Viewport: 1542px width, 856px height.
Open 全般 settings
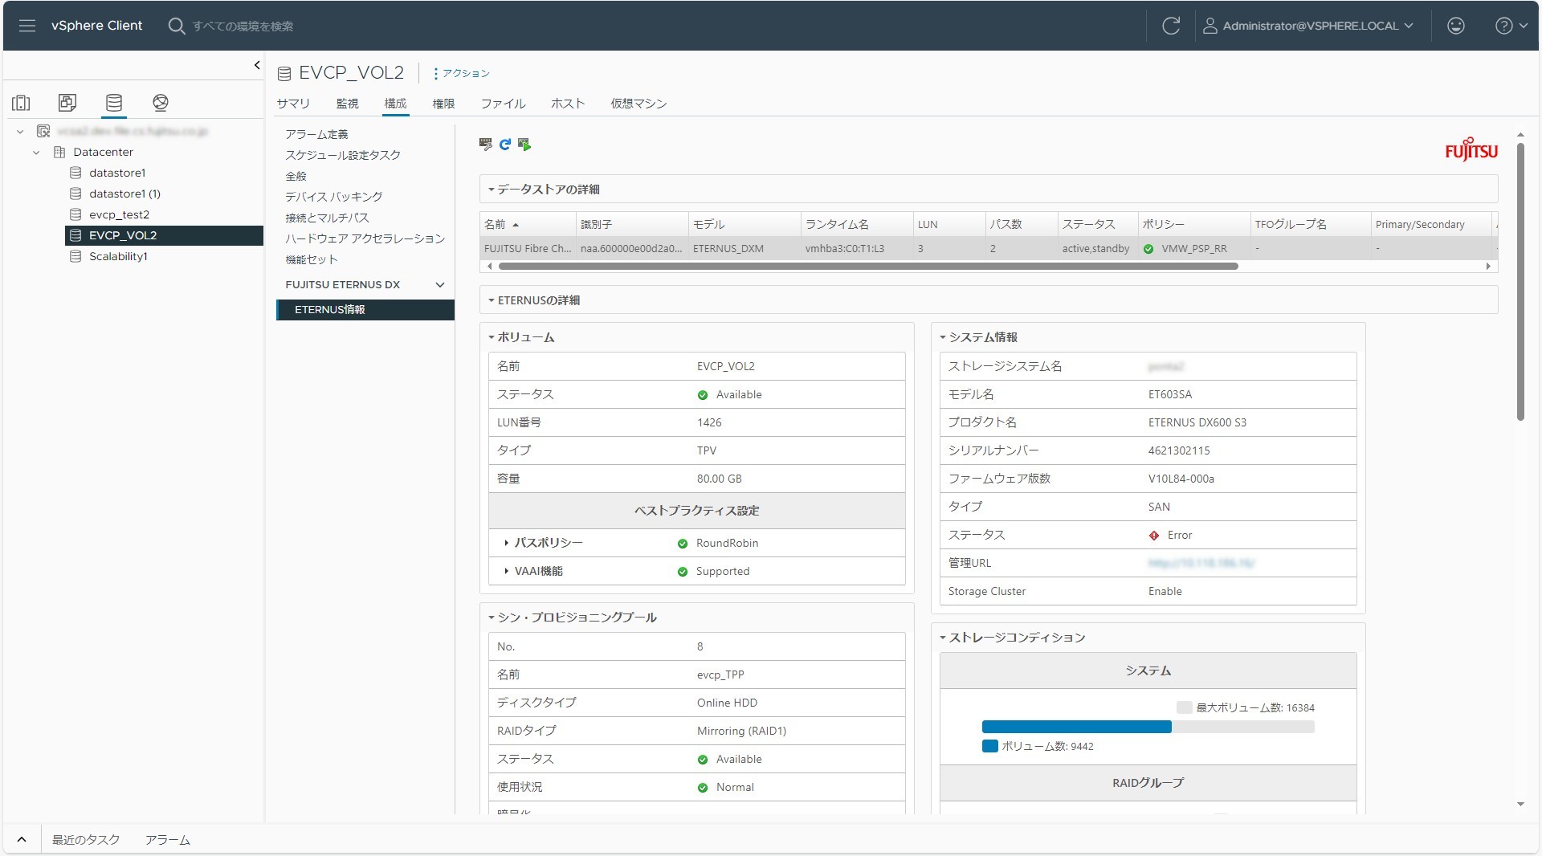point(296,176)
